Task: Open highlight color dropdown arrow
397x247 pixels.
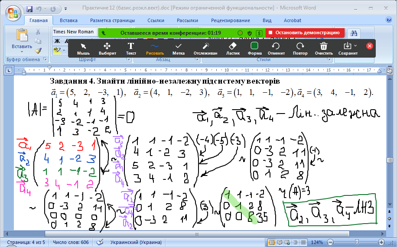Action: [x=64, y=50]
